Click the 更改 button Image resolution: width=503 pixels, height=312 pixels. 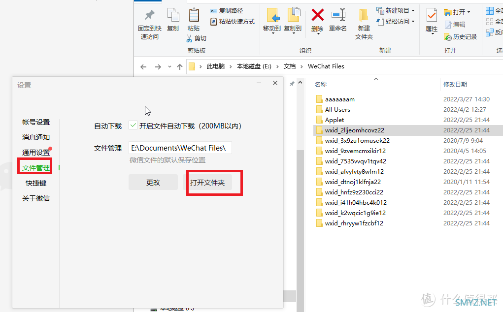[153, 182]
